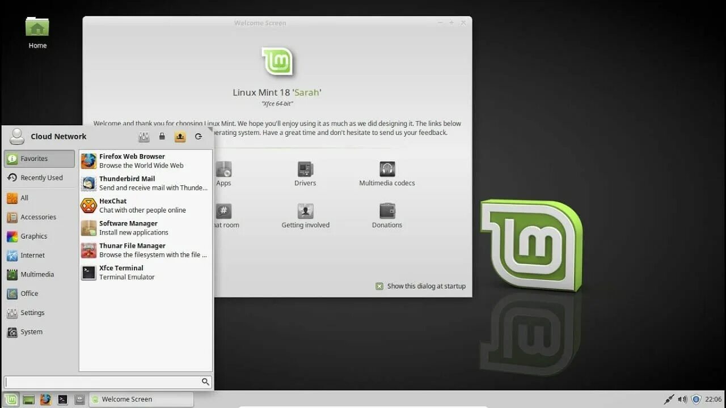Open the volume control tray icon
This screenshot has height=408, width=726.
click(682, 399)
